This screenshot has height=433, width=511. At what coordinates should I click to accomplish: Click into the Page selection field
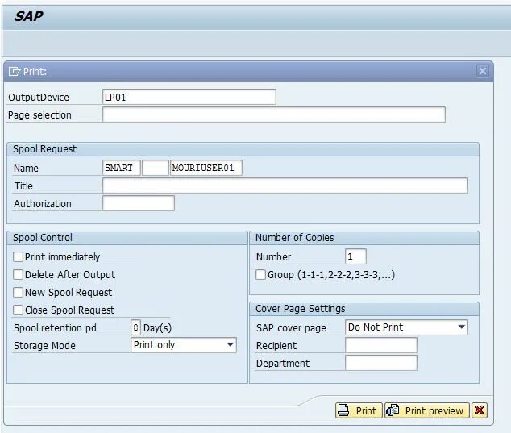coord(274,114)
